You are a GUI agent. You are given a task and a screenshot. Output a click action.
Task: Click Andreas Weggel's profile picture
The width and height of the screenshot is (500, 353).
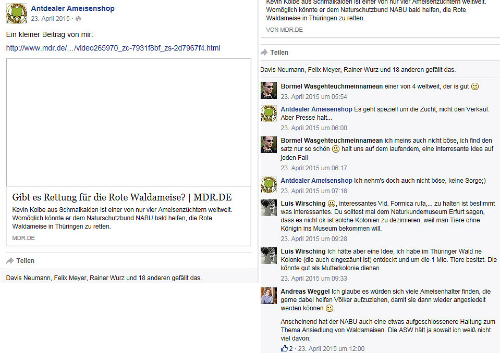pos(269,296)
